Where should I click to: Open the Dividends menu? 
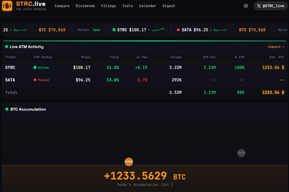pos(85,6)
